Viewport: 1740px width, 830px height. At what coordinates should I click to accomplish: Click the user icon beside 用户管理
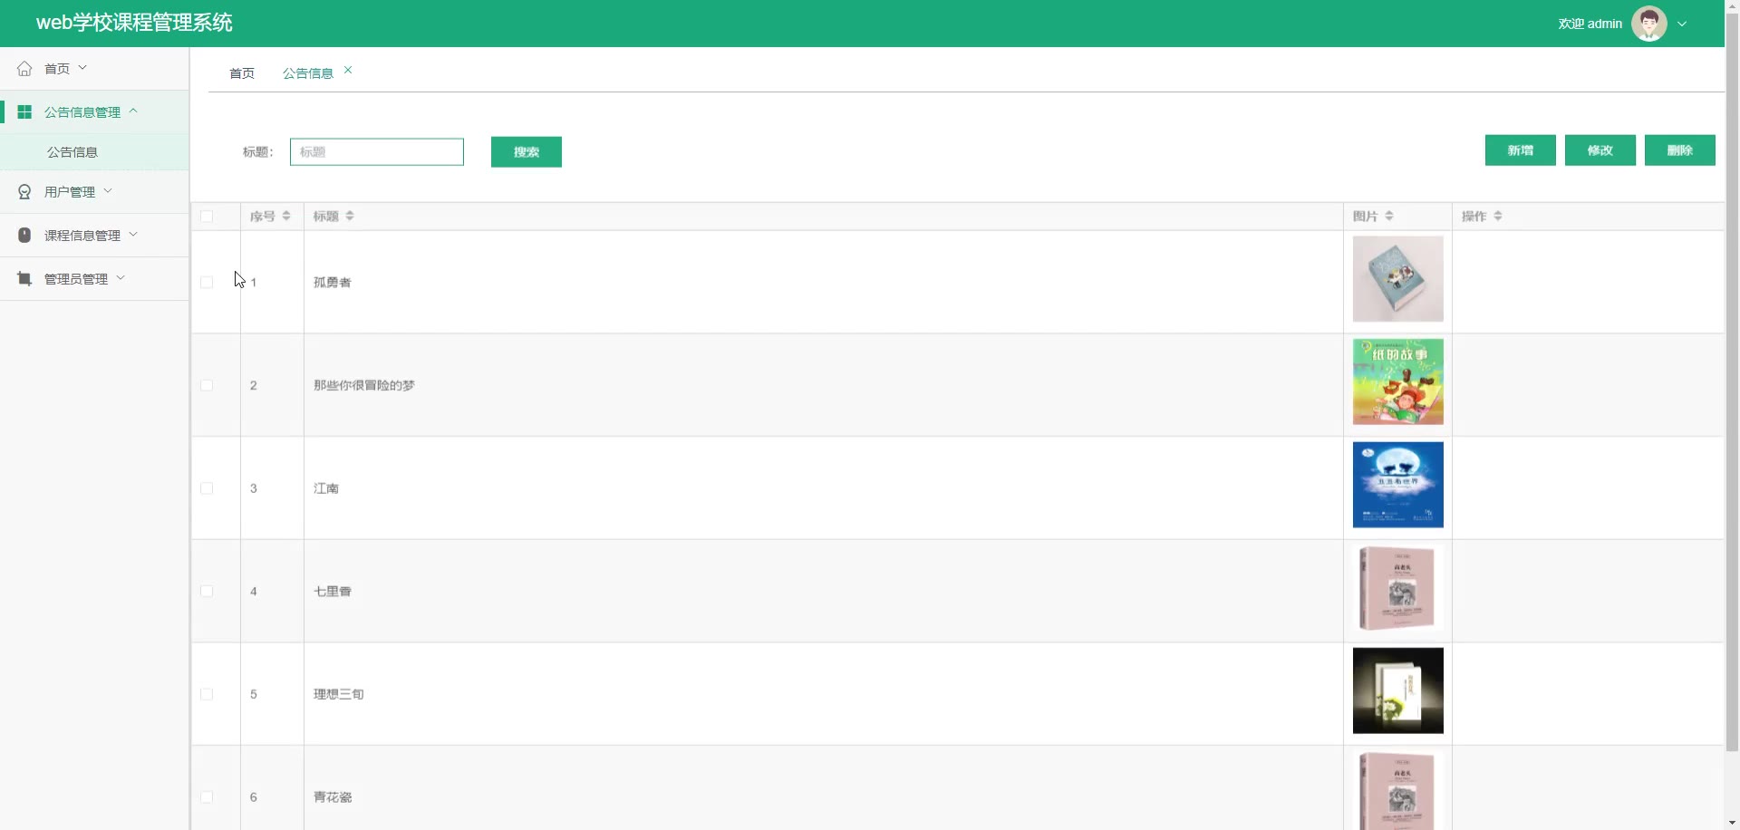(24, 192)
